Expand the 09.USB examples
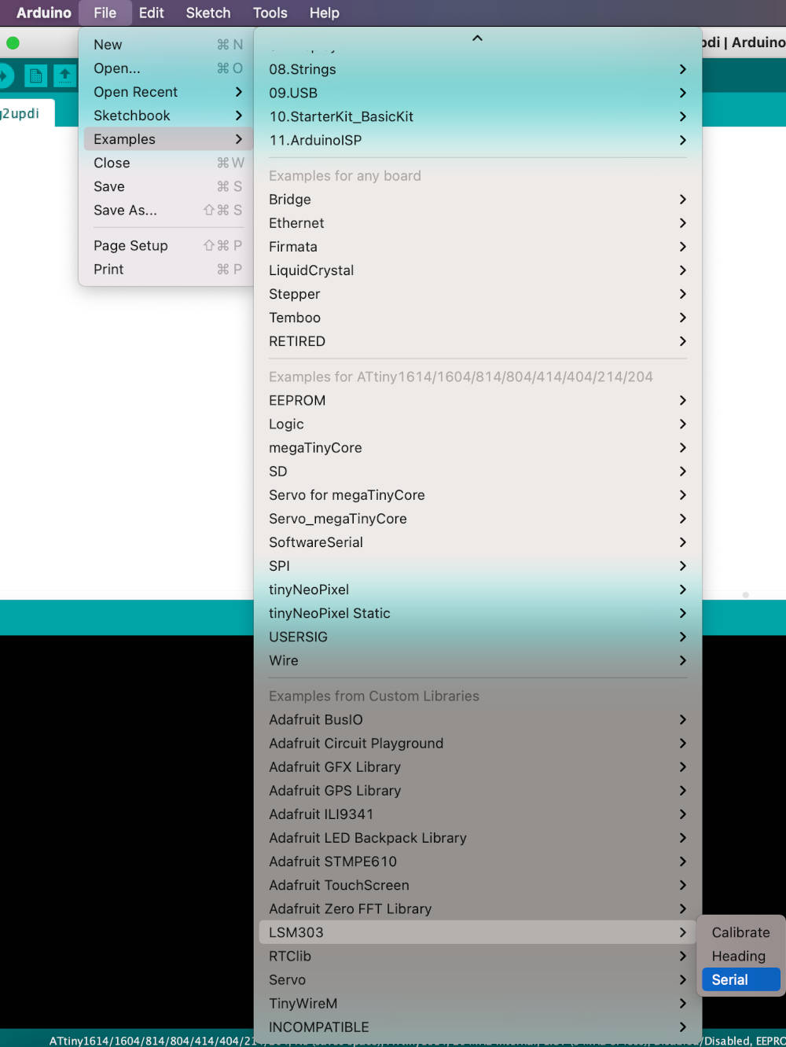Viewport: 786px width, 1047px height. (x=477, y=93)
